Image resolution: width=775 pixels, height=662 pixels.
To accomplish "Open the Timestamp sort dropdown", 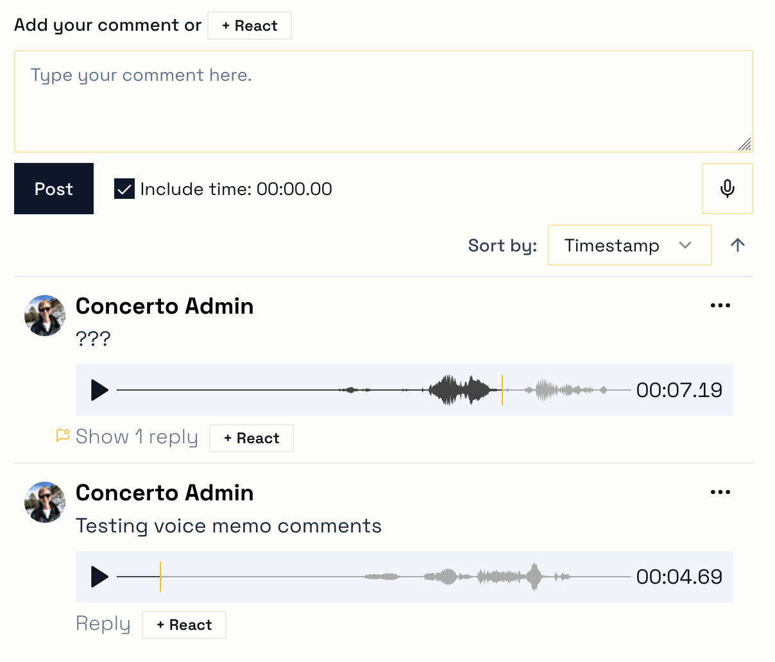I will (630, 245).
